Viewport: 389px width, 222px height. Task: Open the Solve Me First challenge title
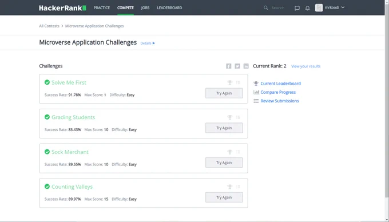pyautogui.click(x=69, y=82)
